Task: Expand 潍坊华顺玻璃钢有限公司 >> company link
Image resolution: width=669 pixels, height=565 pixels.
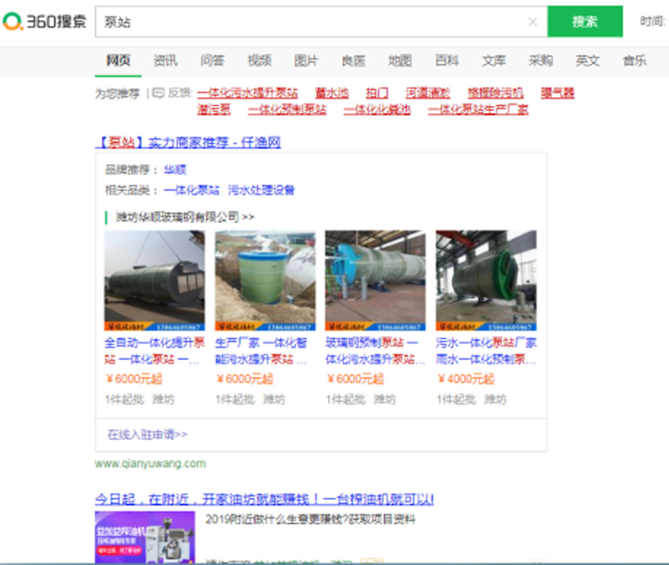Action: [185, 217]
